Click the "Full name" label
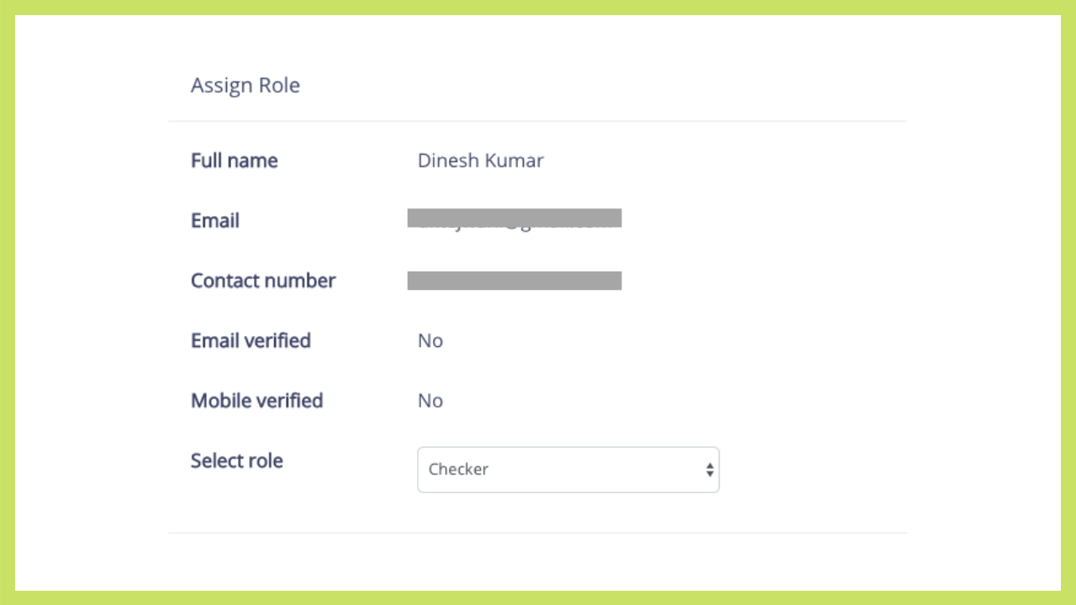Viewport: 1076px width, 605px height. coord(234,160)
